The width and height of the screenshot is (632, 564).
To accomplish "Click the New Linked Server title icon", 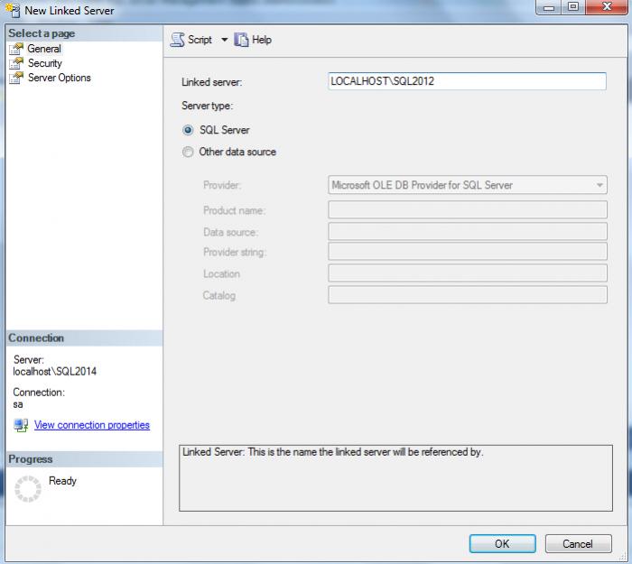I will [x=13, y=11].
